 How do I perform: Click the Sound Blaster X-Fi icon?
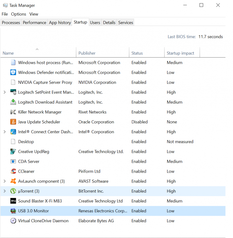pos(13,201)
